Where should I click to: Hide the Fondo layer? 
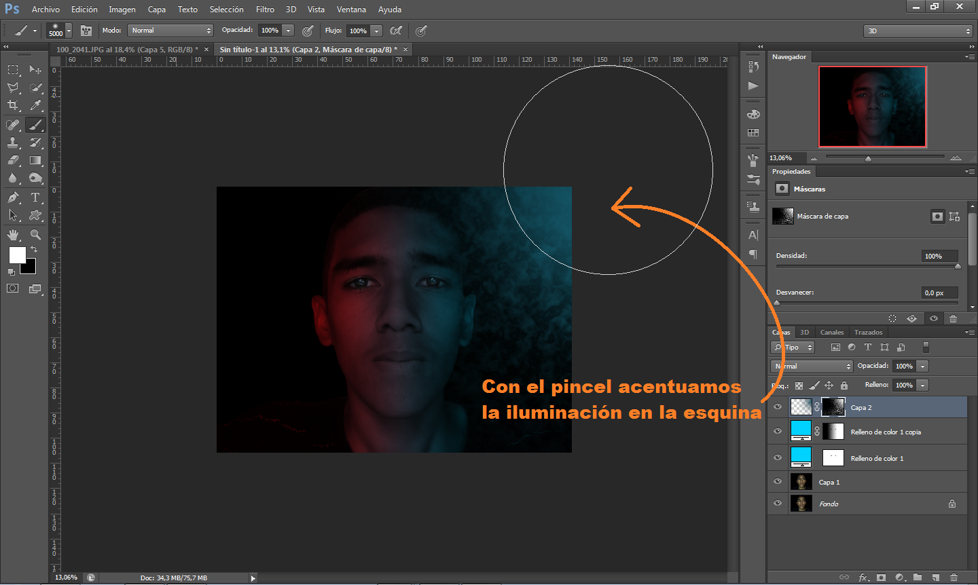click(x=778, y=504)
